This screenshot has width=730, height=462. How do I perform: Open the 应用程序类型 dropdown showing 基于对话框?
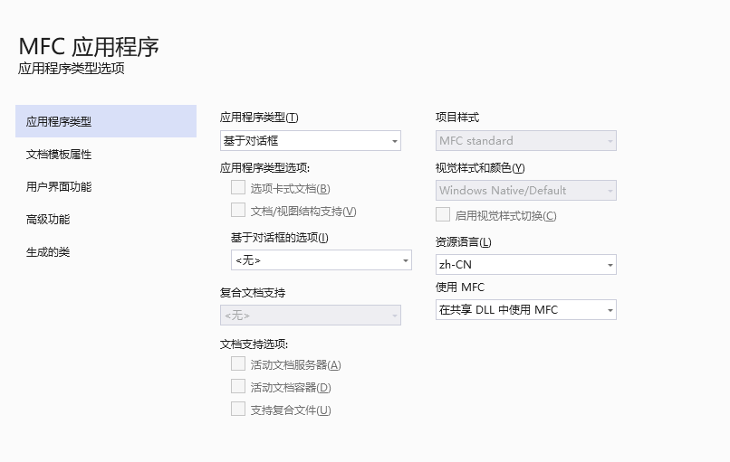(310, 141)
